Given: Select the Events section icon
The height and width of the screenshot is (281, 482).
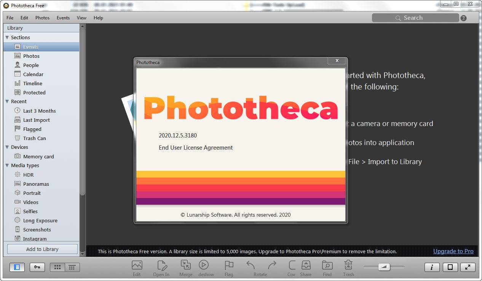Looking at the screenshot, I should tap(18, 46).
